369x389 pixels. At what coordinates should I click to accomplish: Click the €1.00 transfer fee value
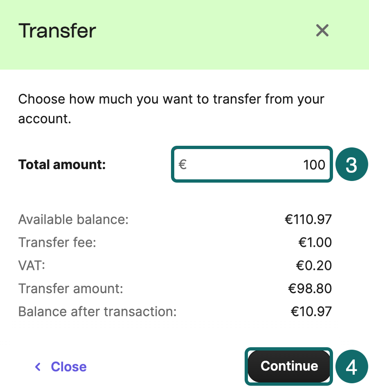(315, 242)
